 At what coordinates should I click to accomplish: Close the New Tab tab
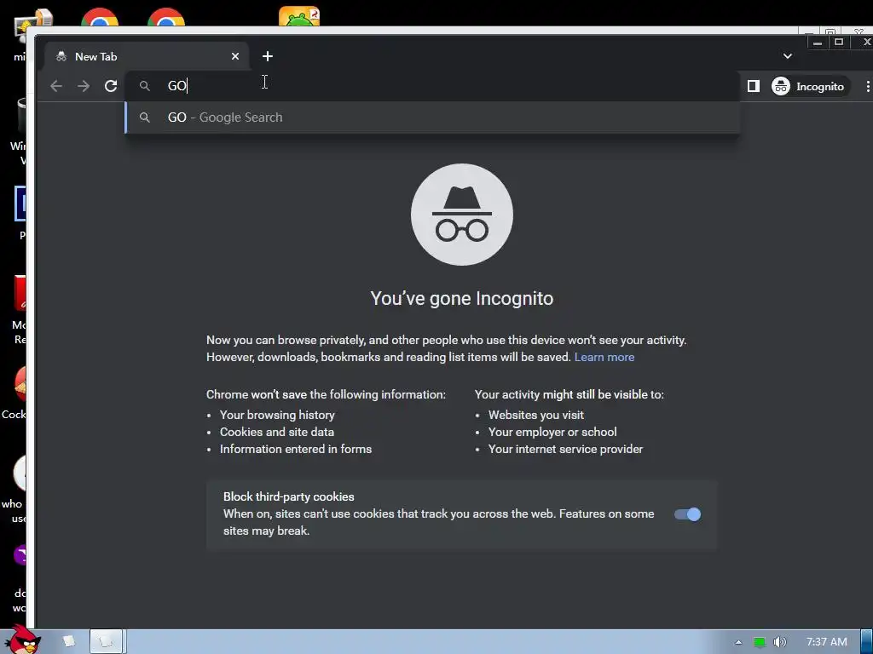coord(235,56)
